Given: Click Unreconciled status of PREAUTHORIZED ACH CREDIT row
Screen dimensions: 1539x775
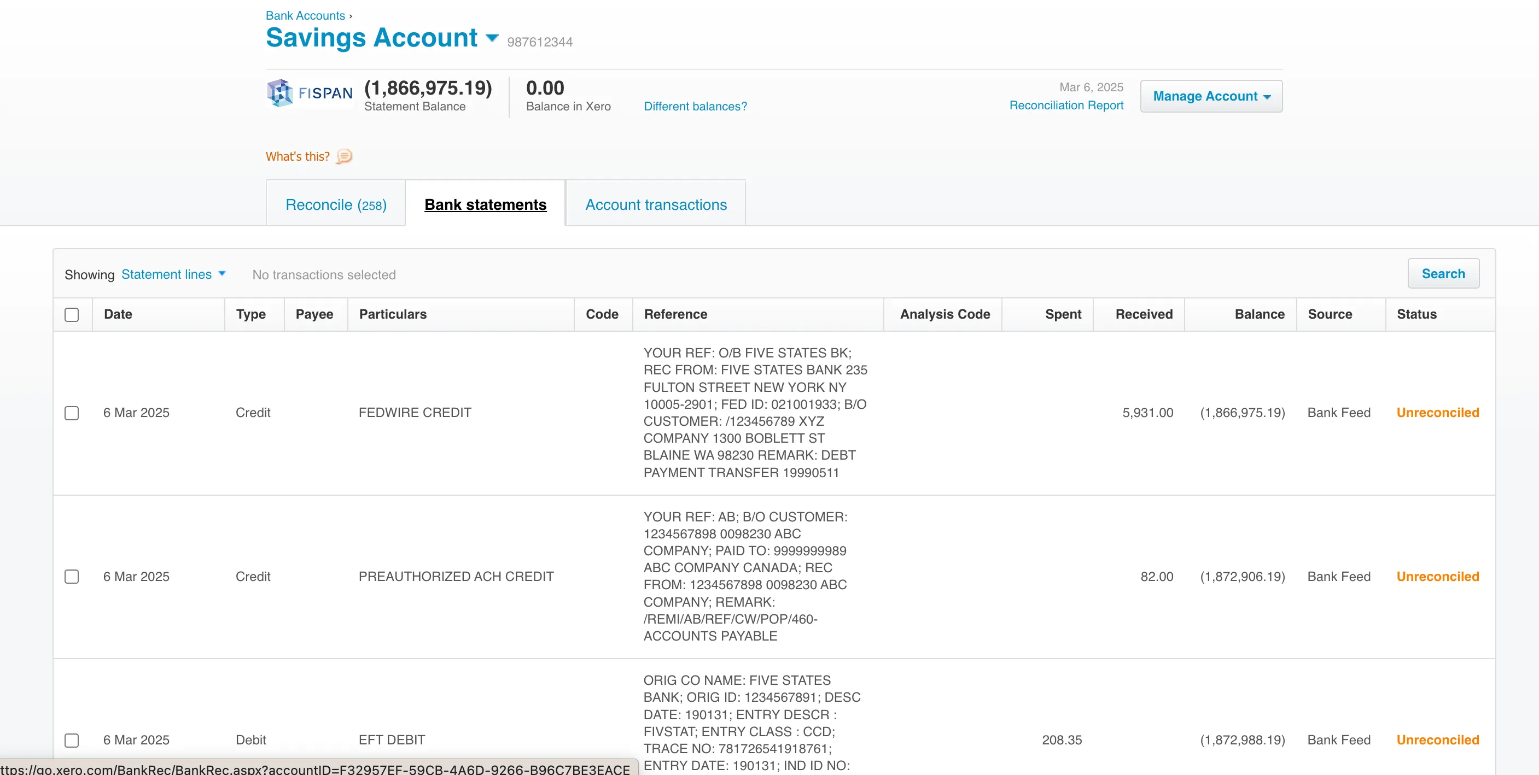Looking at the screenshot, I should coord(1437,576).
